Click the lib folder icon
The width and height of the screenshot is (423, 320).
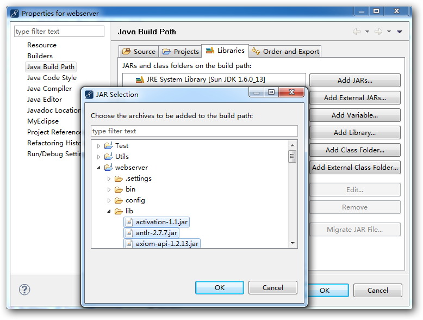click(x=119, y=211)
